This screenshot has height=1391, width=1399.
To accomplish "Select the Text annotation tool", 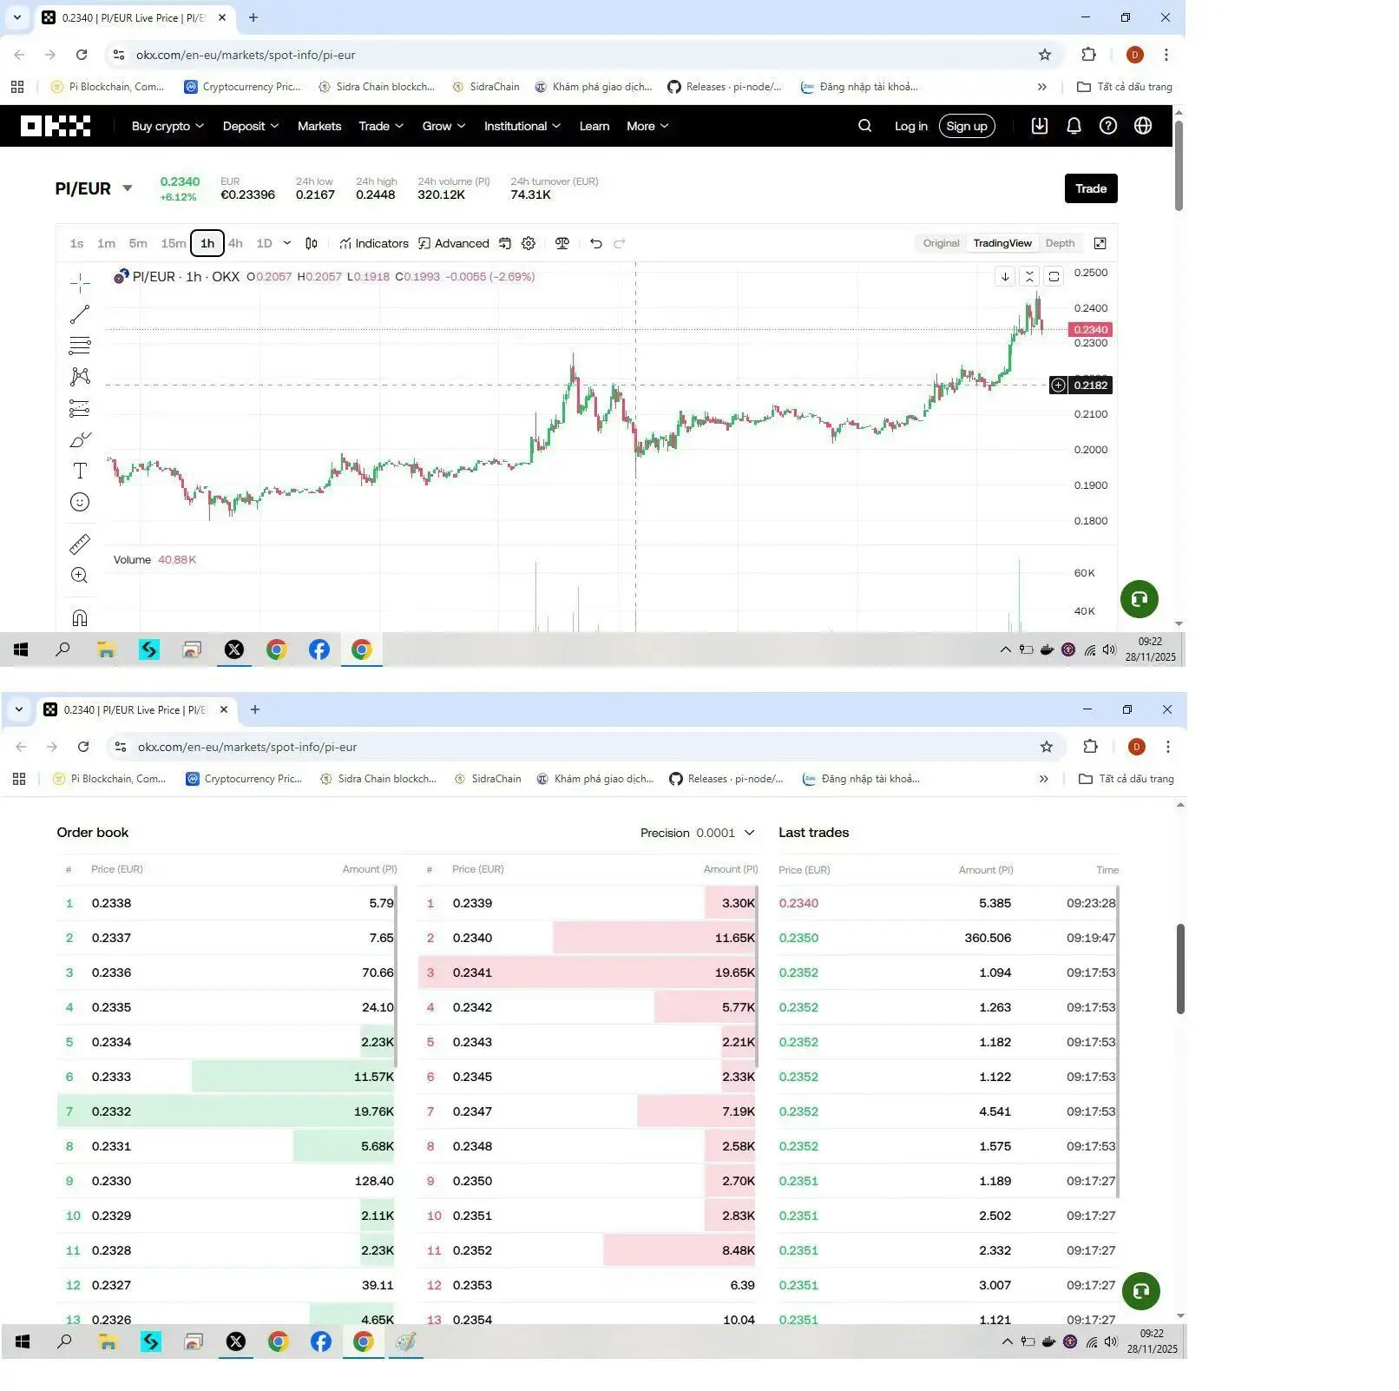I will pos(80,471).
